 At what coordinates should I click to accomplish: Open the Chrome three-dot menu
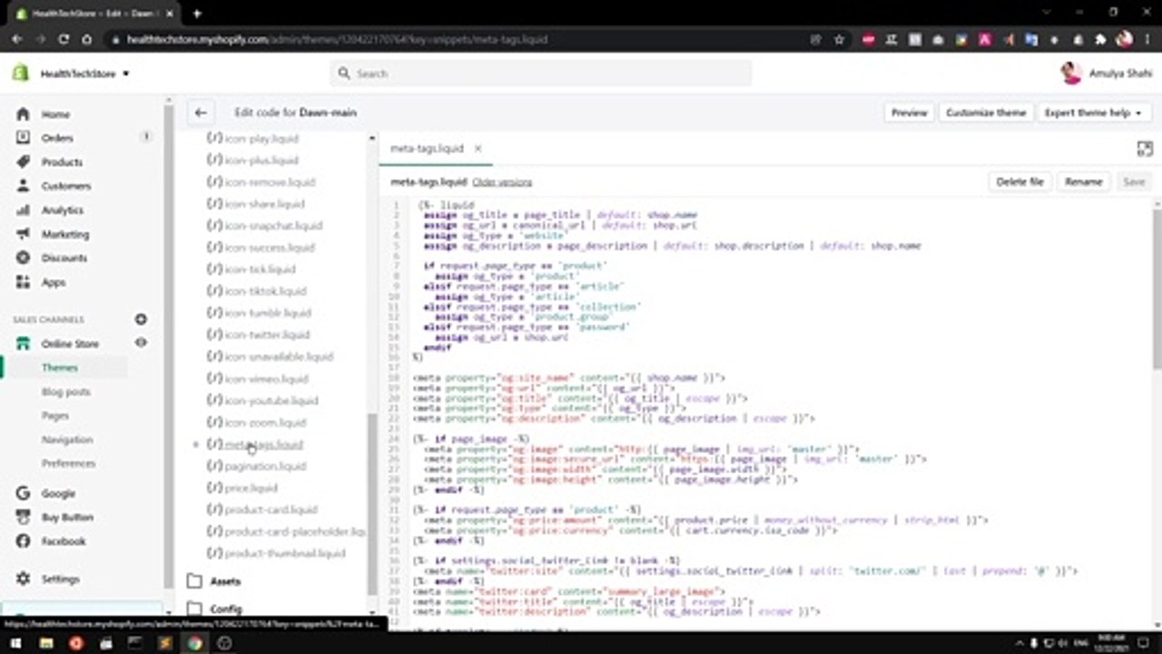click(x=1147, y=39)
